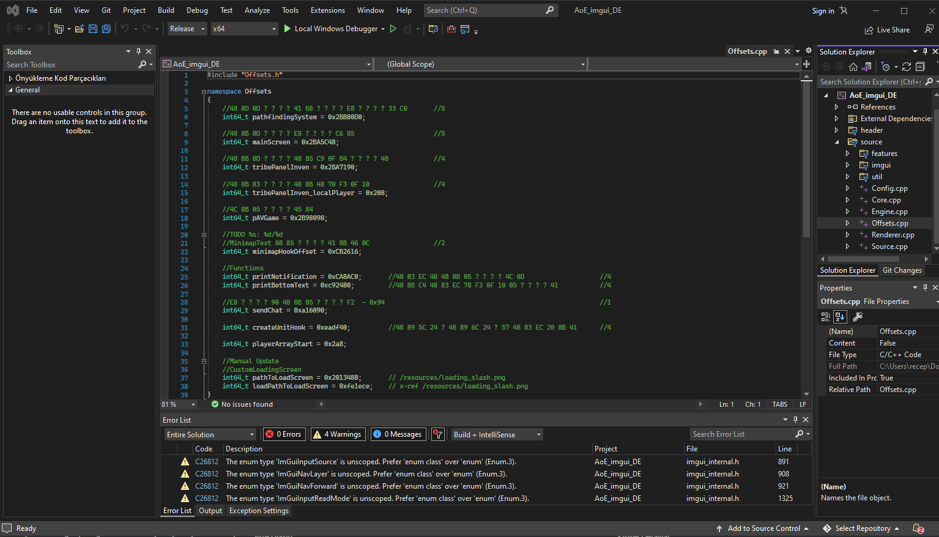This screenshot has width=939, height=537.
Task: Select Engine.cpp in Solution Explorer
Action: click(889, 212)
